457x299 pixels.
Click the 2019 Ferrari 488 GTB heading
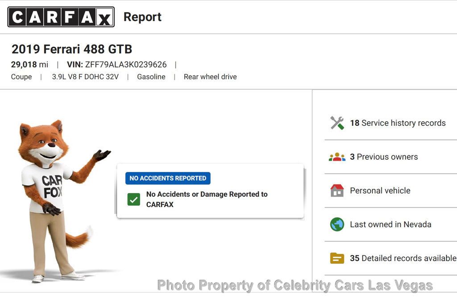click(72, 49)
